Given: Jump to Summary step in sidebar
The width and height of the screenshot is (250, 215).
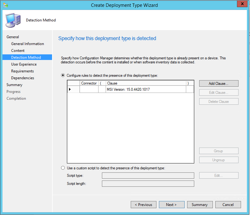Looking at the screenshot, I should tap(15, 85).
